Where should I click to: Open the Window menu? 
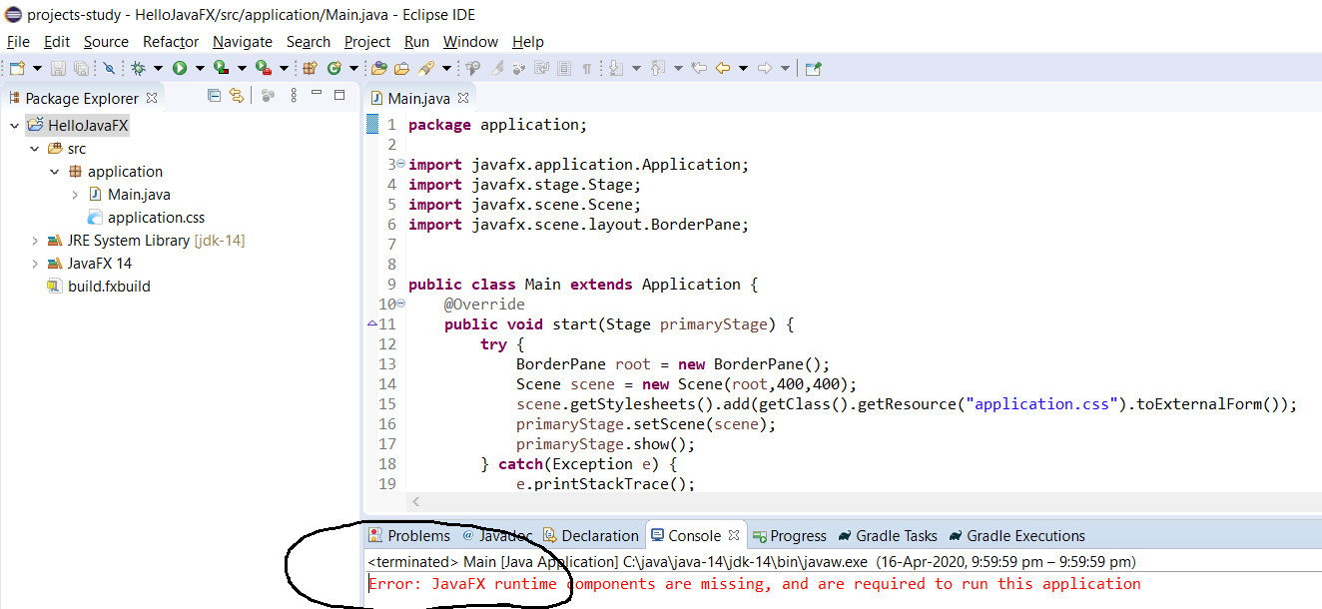[x=470, y=42]
